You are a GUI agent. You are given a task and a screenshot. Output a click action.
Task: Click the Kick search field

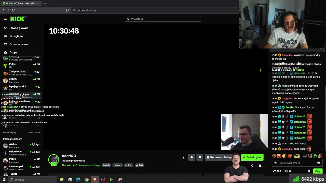tap(163, 19)
